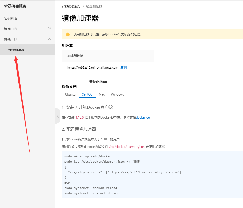Click the 'sudo systemctl restart docker' line
The image size is (243, 208).
(92, 193)
